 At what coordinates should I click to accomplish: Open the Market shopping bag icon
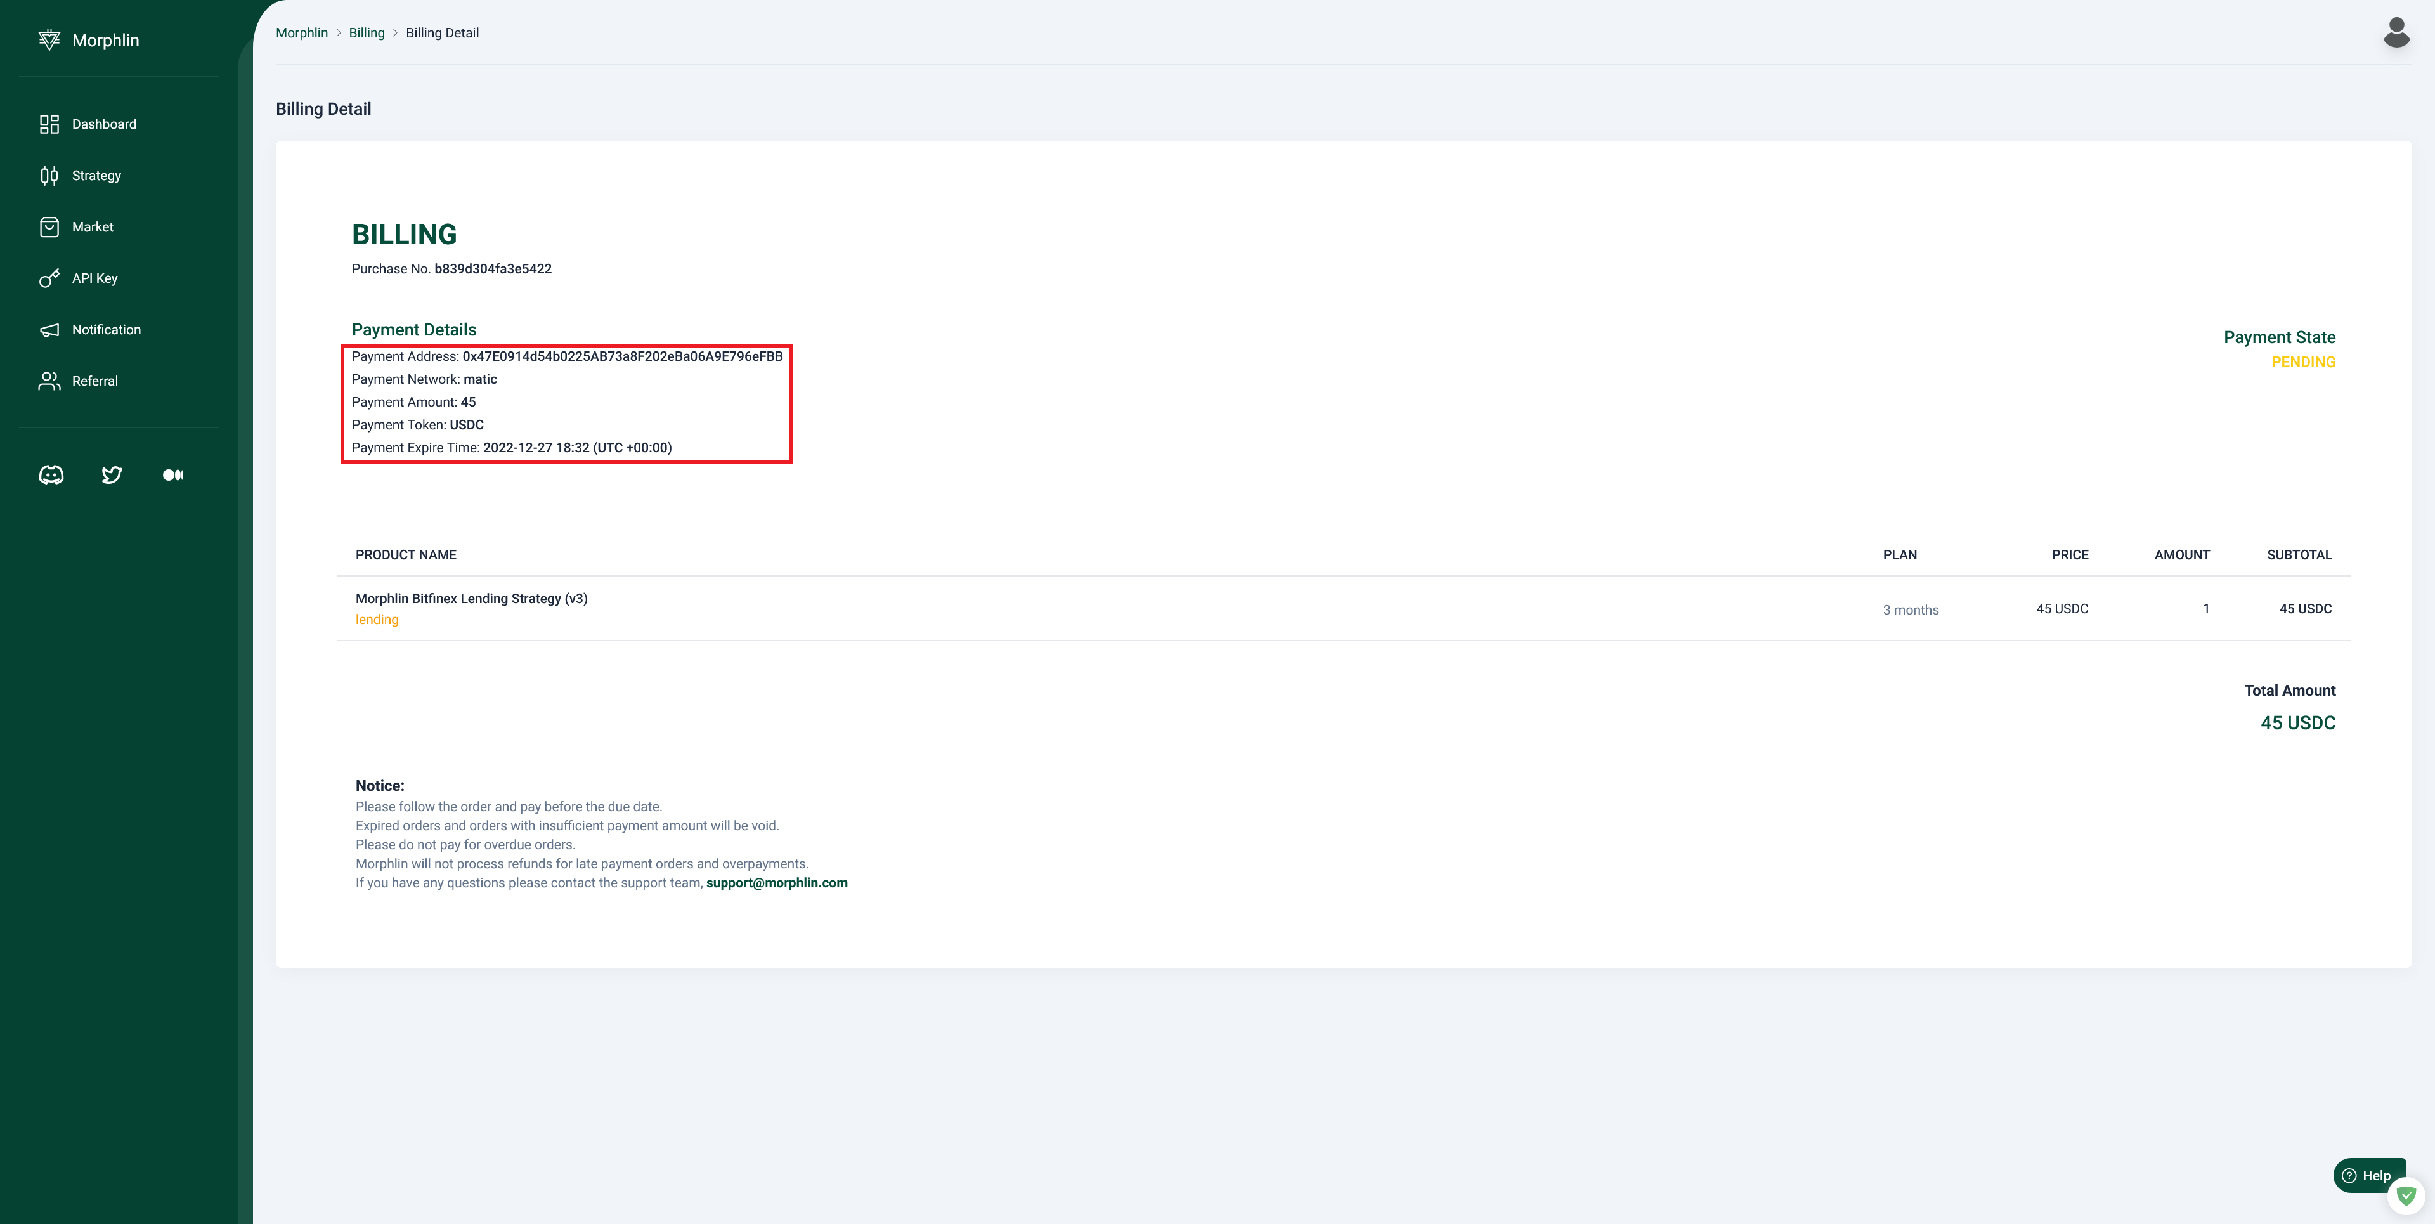(49, 227)
